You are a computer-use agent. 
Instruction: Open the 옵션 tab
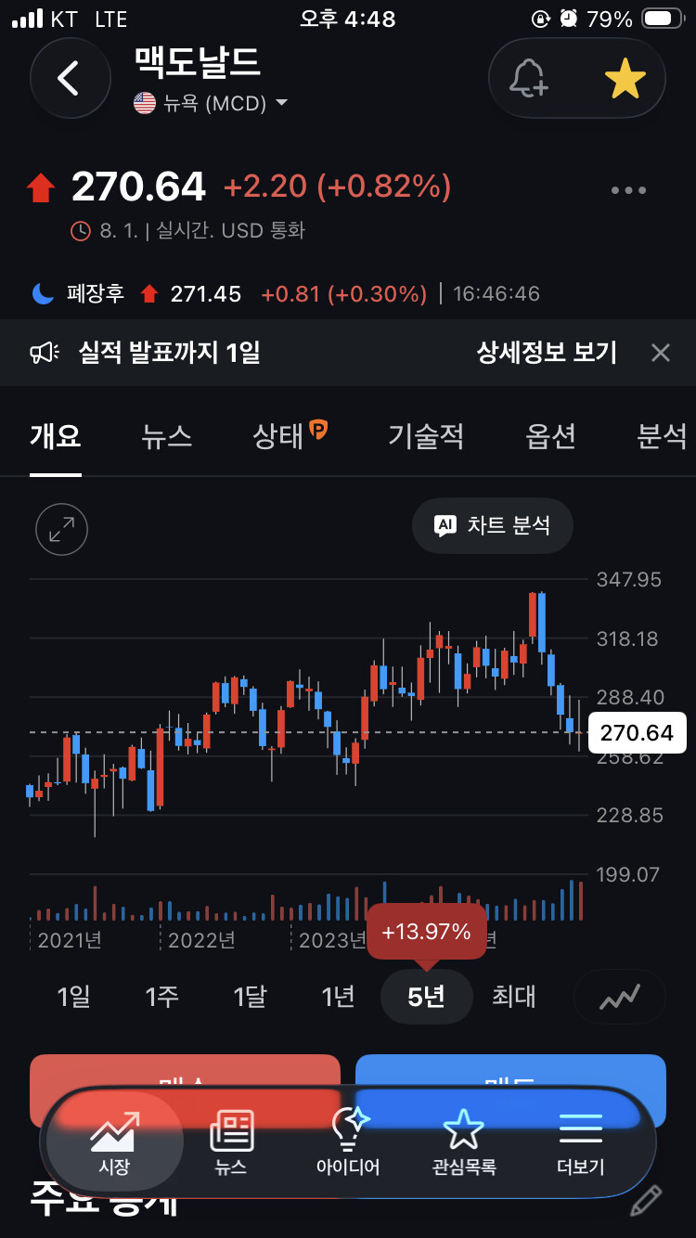click(551, 436)
